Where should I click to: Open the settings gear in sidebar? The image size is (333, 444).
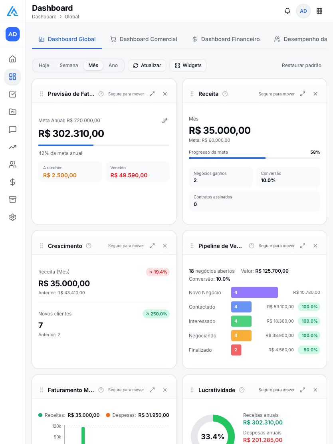coord(12,217)
